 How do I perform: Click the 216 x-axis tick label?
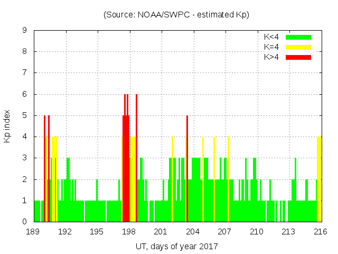pos(321,232)
